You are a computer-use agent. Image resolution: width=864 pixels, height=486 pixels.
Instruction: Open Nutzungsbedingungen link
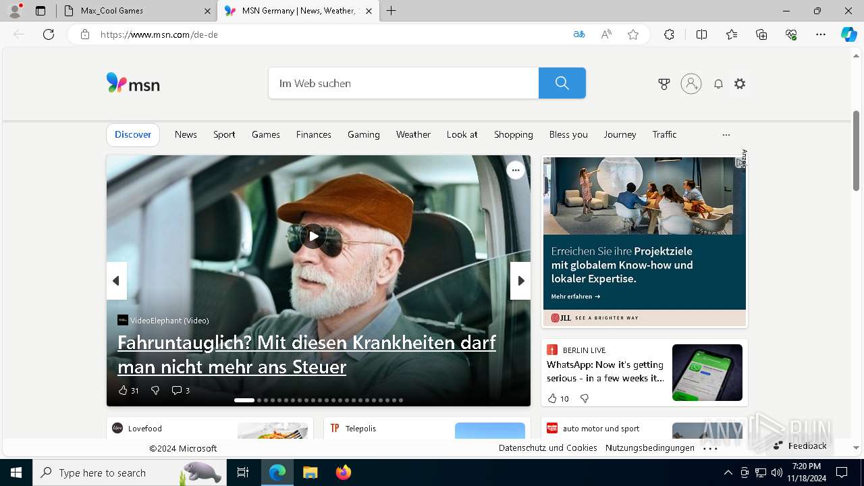click(x=650, y=448)
